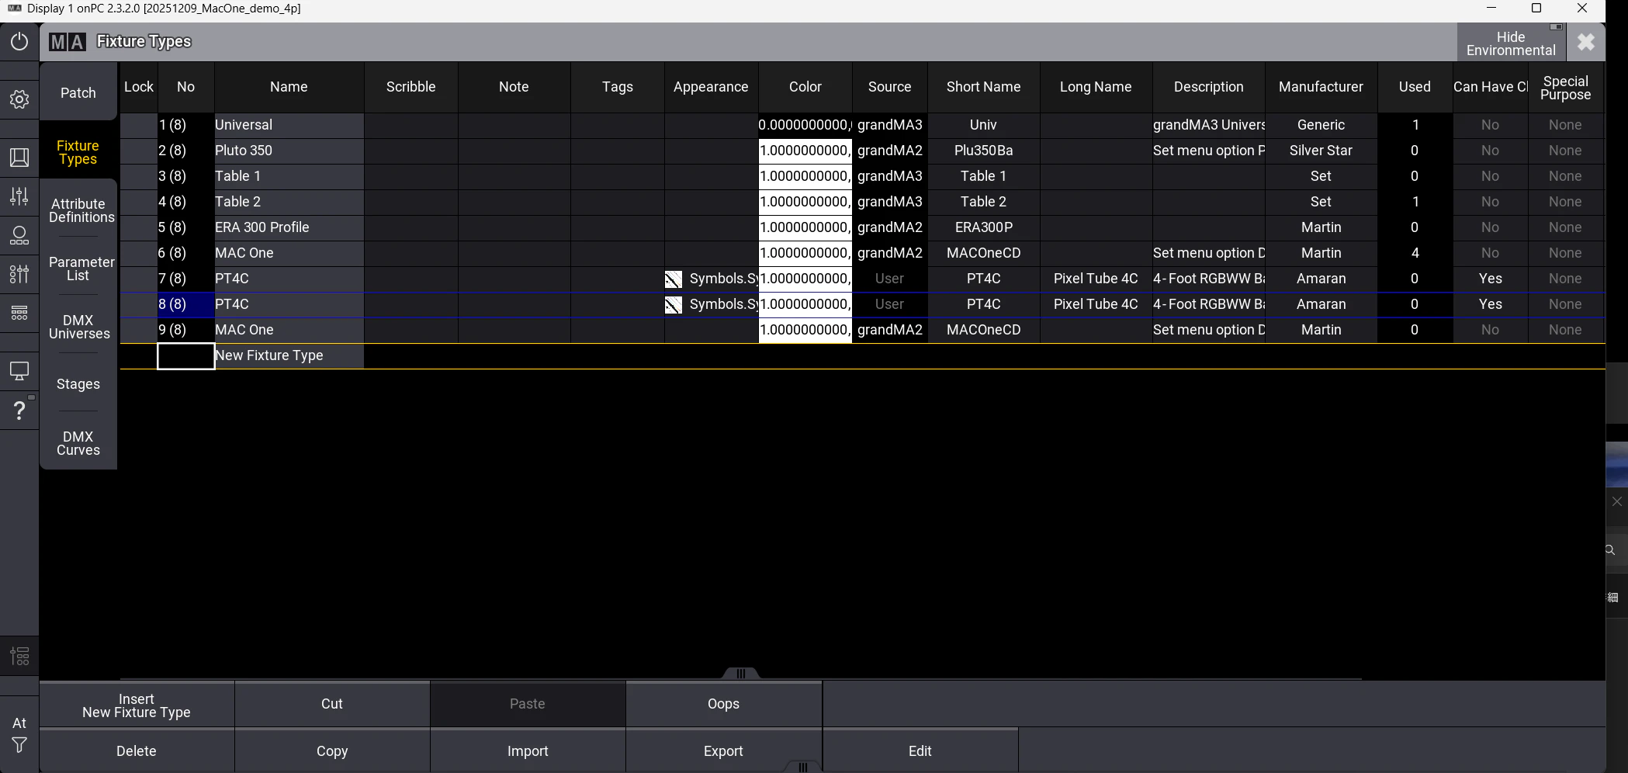Screen dimensions: 1628x773
Task: Click the appearance symbol icon in row 8
Action: [674, 305]
